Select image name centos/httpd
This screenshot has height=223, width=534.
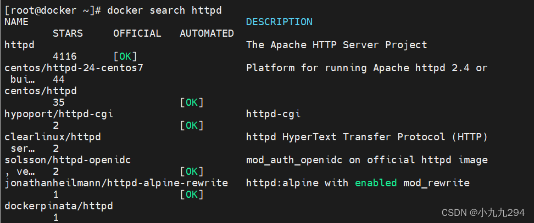coord(41,91)
